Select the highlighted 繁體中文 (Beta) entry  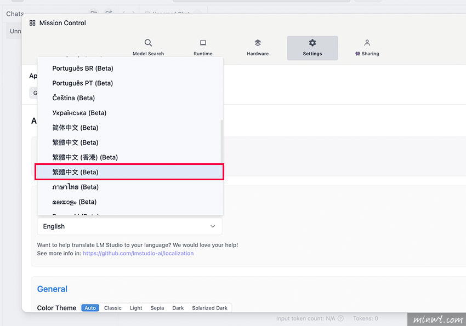click(129, 172)
